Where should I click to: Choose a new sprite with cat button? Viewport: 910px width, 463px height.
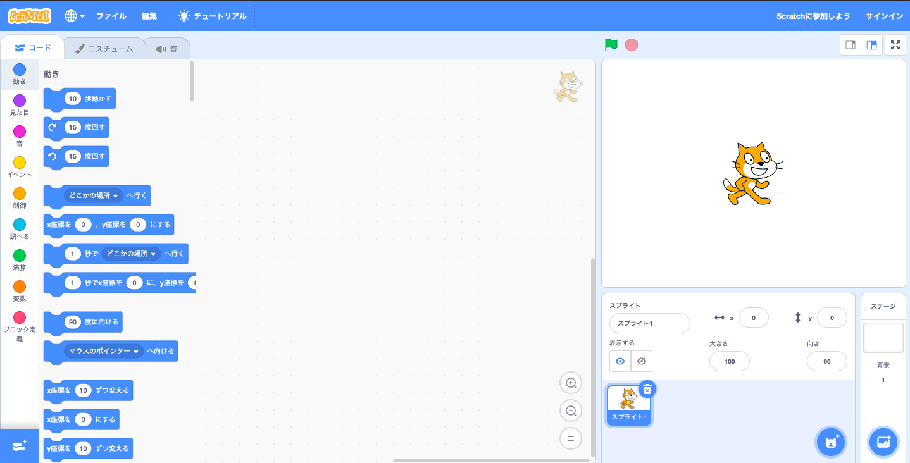click(x=831, y=442)
